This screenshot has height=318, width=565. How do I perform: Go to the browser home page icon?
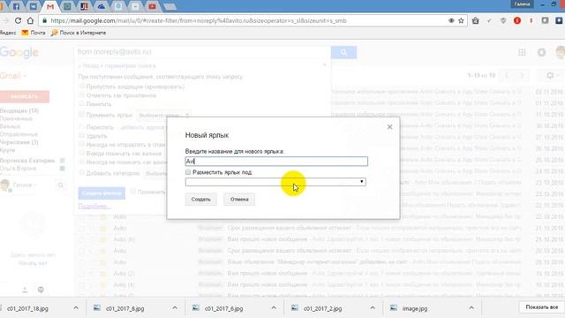click(31, 20)
